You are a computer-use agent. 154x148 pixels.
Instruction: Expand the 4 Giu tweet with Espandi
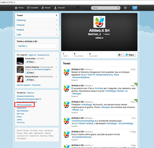click(74, 126)
